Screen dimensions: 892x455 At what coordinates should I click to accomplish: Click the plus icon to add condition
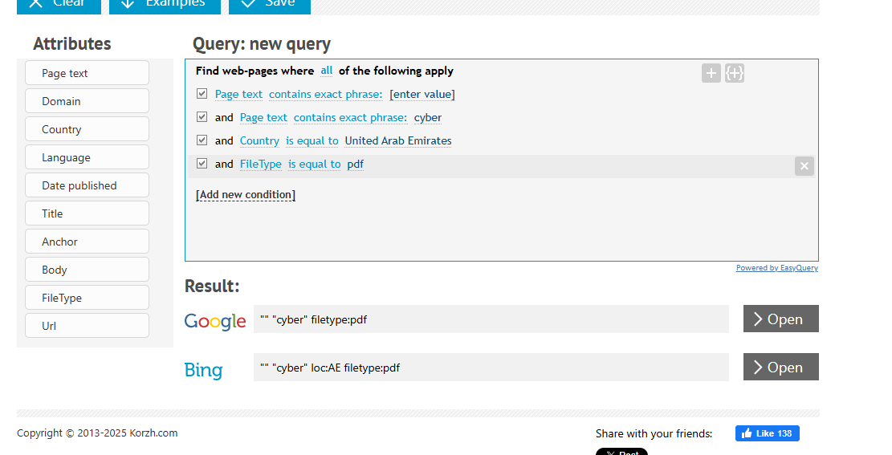[x=711, y=74]
